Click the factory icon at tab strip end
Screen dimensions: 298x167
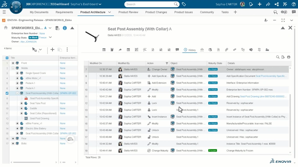(x=267, y=49)
